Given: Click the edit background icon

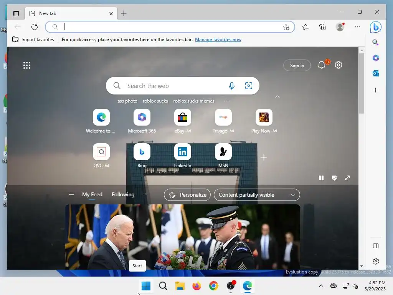Looking at the screenshot, I should coord(334,178).
